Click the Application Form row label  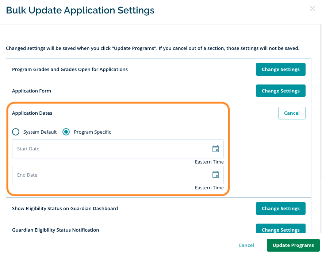31,91
